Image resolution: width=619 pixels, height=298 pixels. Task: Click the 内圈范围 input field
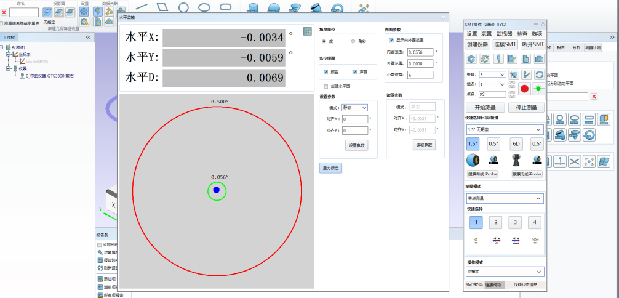click(x=420, y=52)
